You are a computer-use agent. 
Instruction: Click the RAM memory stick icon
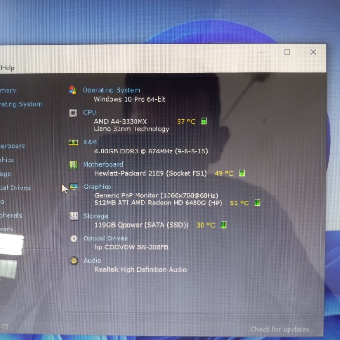pos(73,143)
